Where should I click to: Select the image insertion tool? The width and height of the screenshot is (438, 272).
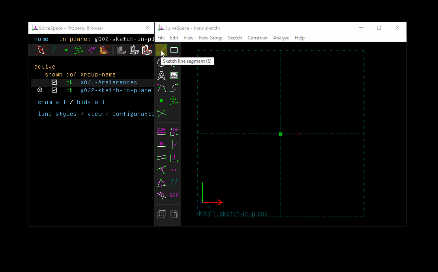pos(174,75)
